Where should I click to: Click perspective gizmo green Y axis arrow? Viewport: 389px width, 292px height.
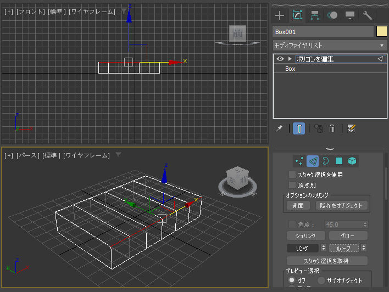tap(131, 204)
